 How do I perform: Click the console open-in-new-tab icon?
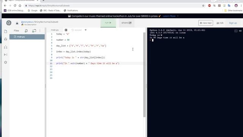click(x=236, y=31)
